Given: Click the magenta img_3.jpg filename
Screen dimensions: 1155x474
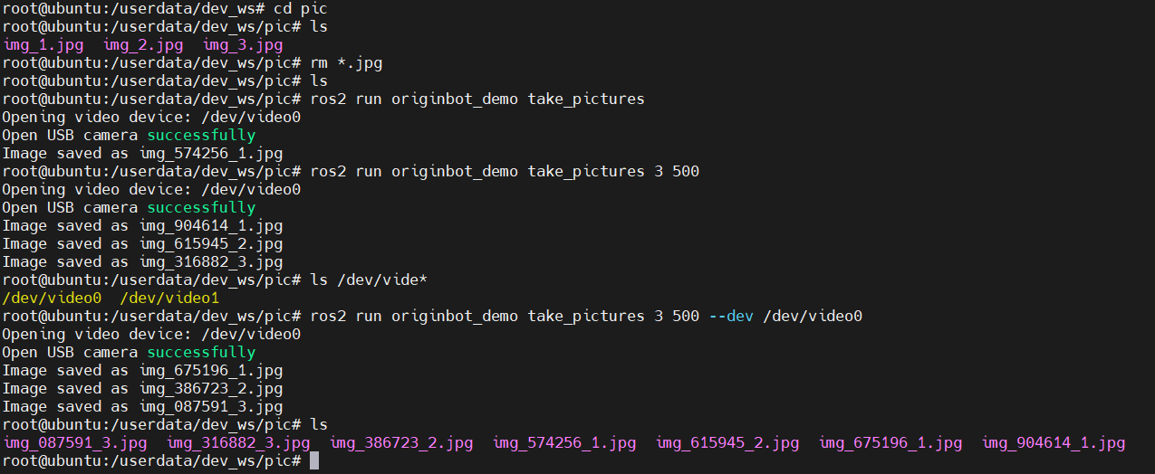Looking at the screenshot, I should (x=243, y=45).
